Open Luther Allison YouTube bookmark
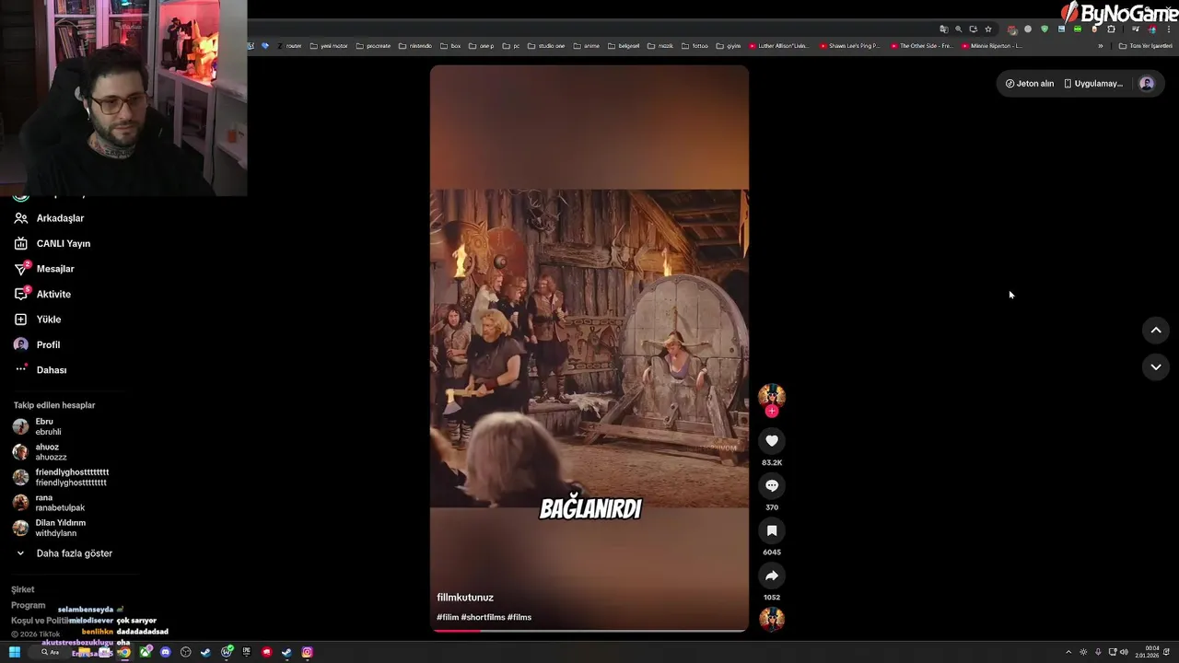 point(779,46)
